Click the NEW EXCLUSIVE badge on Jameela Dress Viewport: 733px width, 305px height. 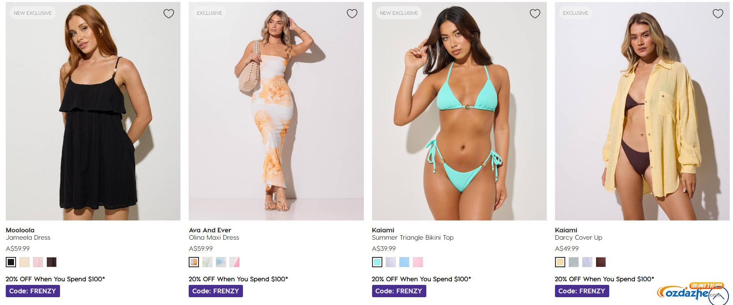click(x=33, y=13)
